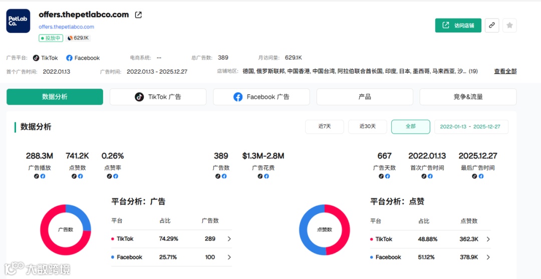The image size is (541, 279).
Task: Click the 51.12% Facebook likes share
Action: point(426,257)
